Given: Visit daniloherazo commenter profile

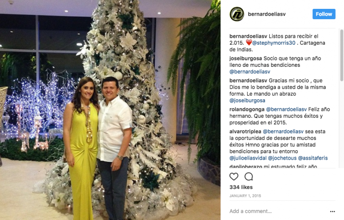Looking at the screenshot, I should [246, 166].
